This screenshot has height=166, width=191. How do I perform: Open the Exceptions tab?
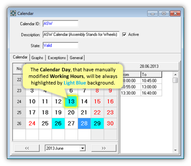[57, 58]
